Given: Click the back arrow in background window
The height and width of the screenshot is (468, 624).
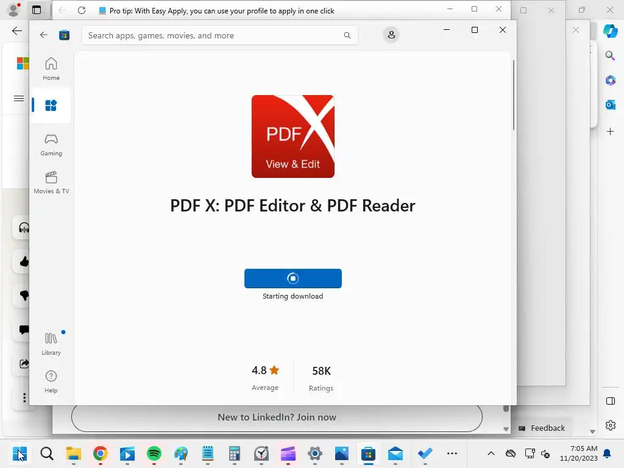Looking at the screenshot, I should point(17,30).
